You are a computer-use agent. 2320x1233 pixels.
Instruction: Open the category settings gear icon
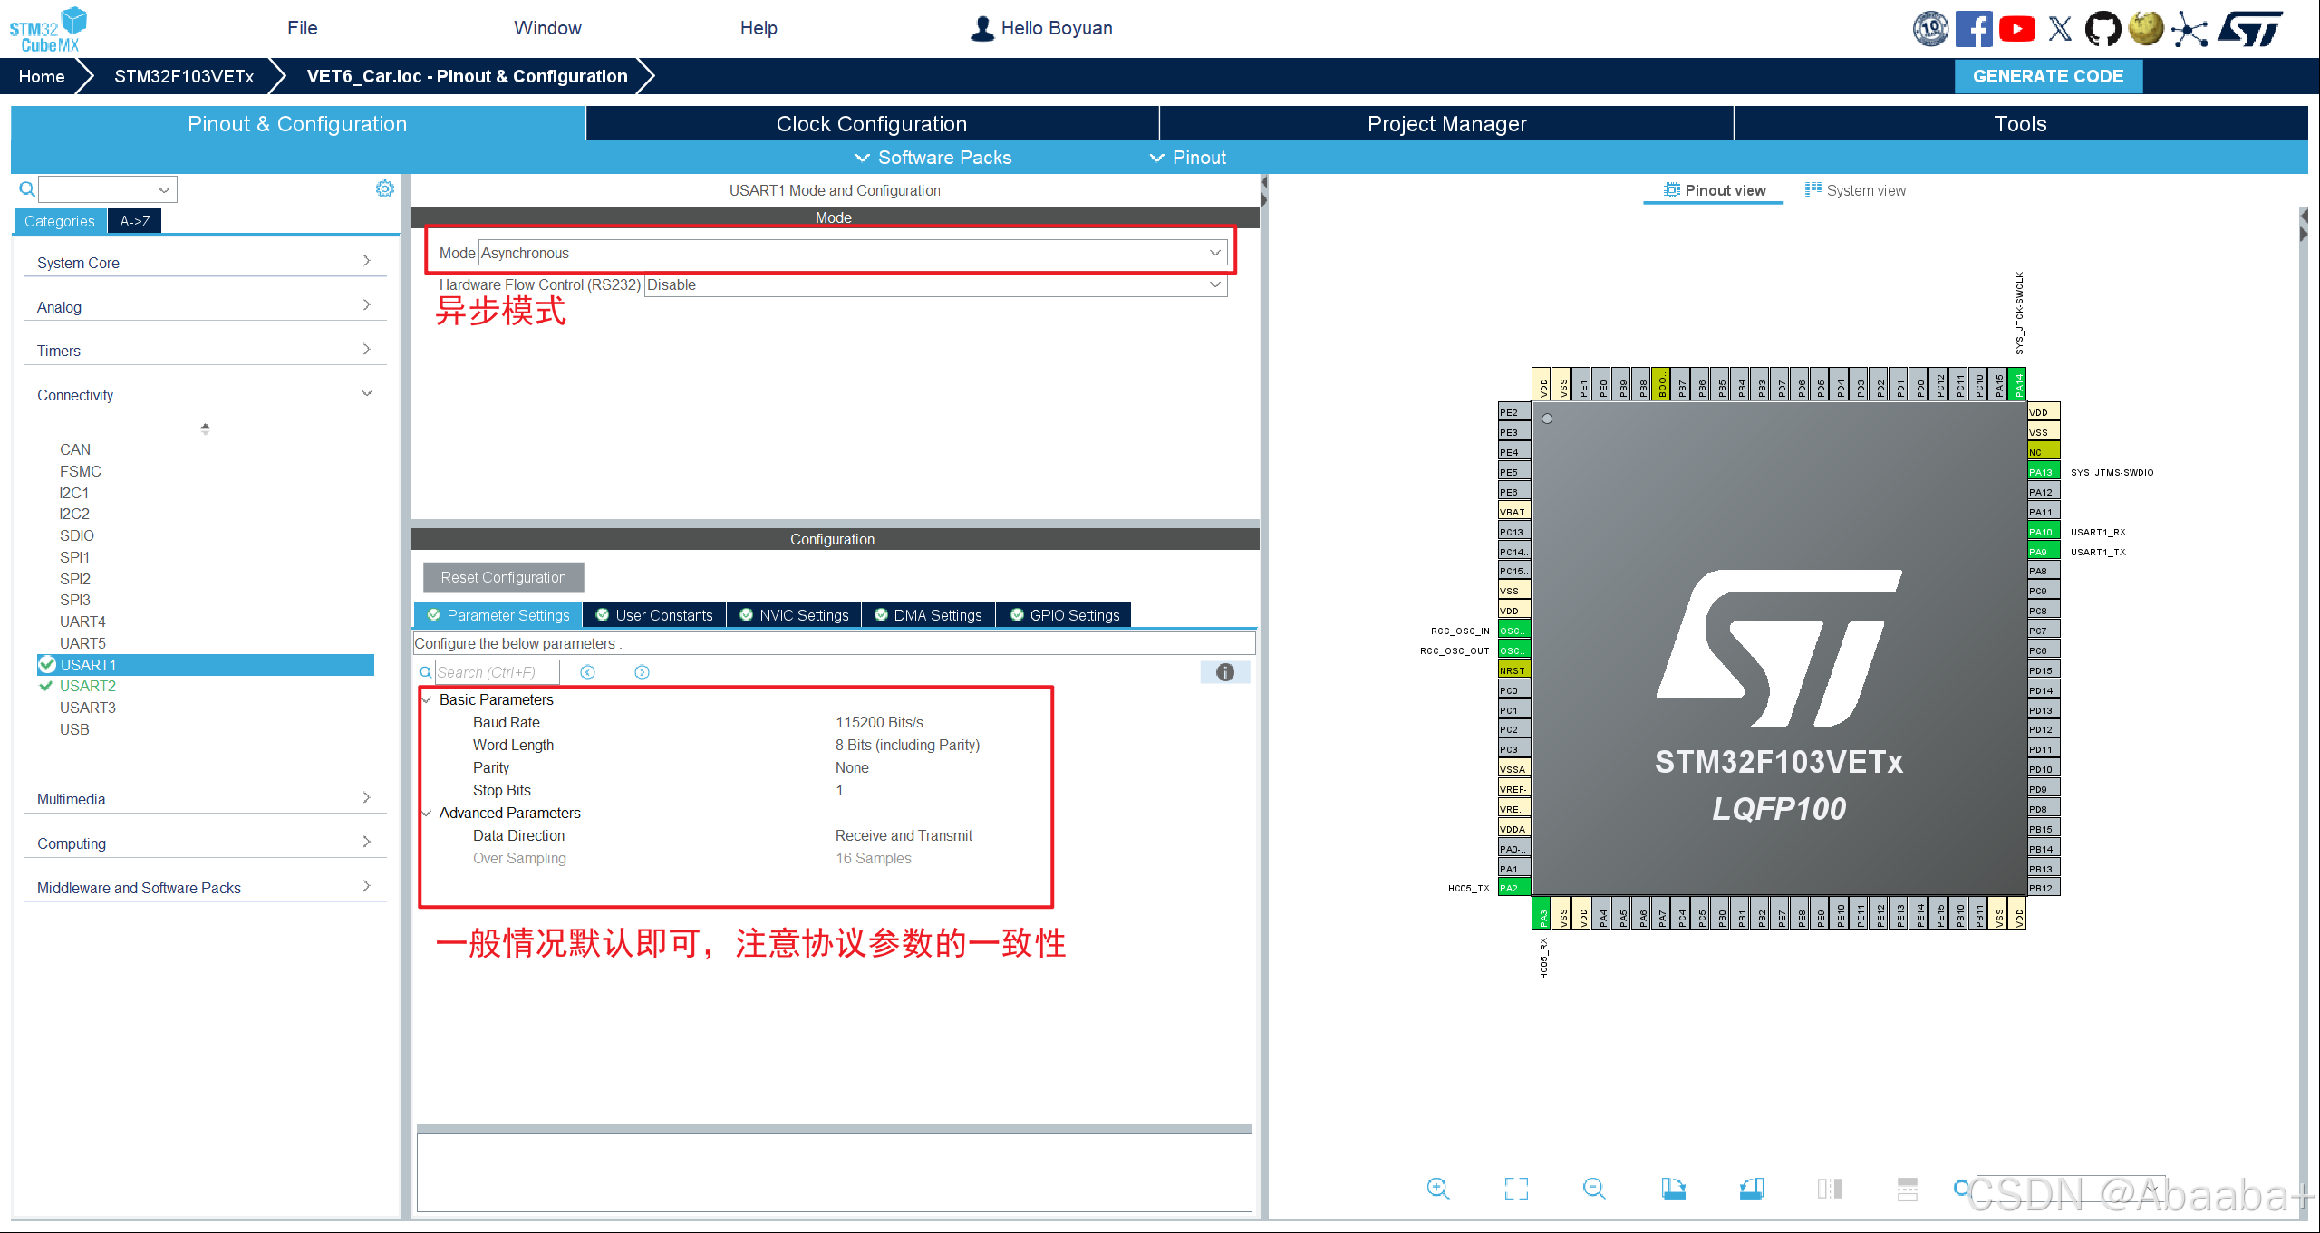pos(385,188)
